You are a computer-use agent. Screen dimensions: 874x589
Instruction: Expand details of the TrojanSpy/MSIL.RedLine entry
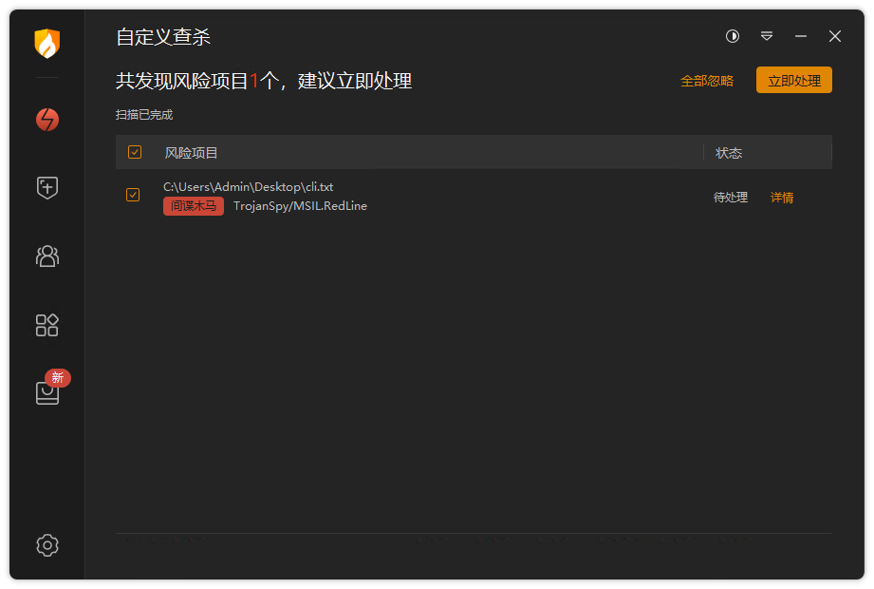[x=781, y=197]
